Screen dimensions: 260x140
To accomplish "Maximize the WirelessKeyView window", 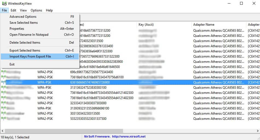I will point(241,3).
